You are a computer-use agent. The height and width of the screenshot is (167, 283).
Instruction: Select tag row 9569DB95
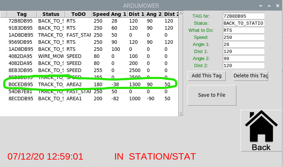89,42
